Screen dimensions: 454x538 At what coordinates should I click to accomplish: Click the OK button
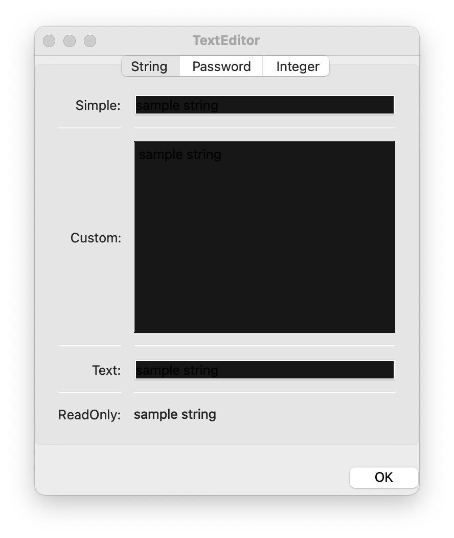[x=383, y=477]
